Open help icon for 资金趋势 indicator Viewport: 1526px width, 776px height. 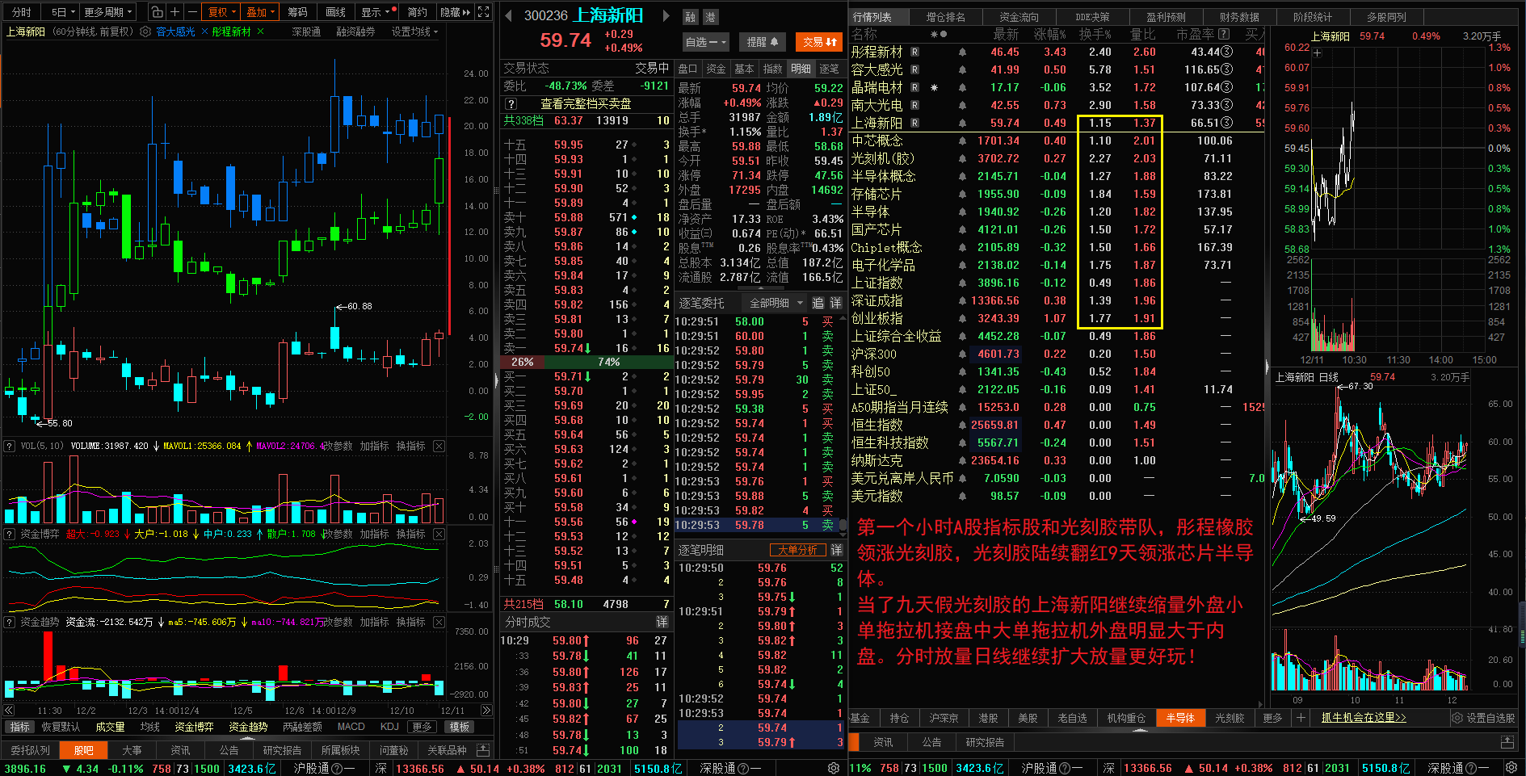tap(10, 622)
